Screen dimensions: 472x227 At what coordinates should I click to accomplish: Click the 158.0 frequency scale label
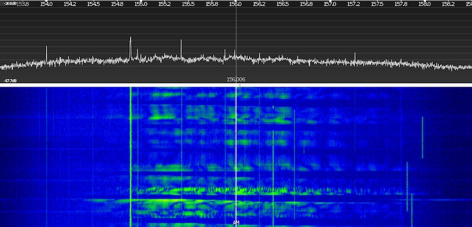click(424, 4)
